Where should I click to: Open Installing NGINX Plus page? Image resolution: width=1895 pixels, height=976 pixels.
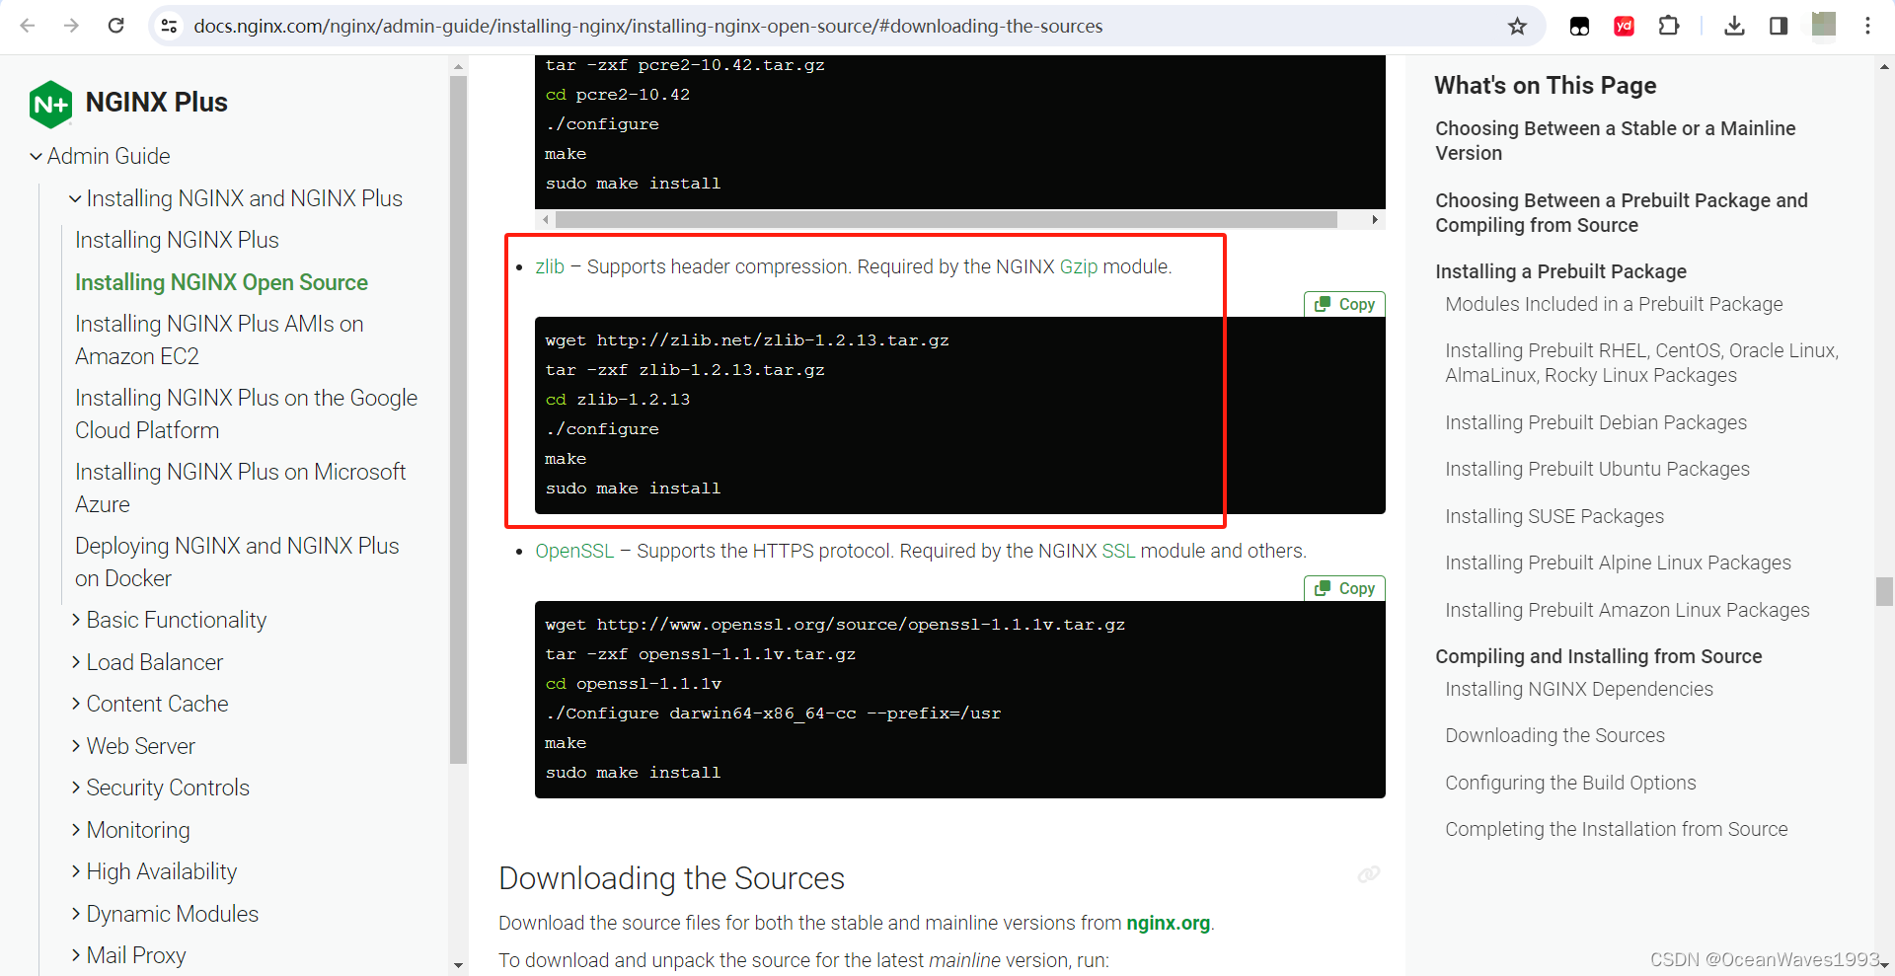177,240
